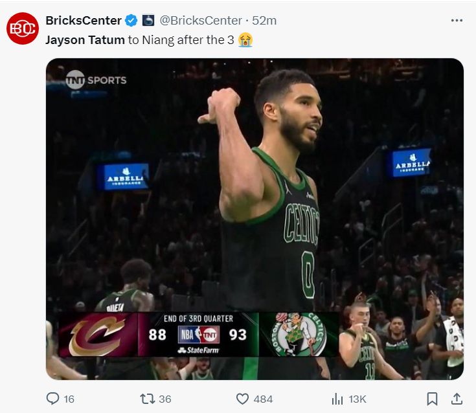Click the like count of 484
476x413 pixels.
tap(263, 399)
